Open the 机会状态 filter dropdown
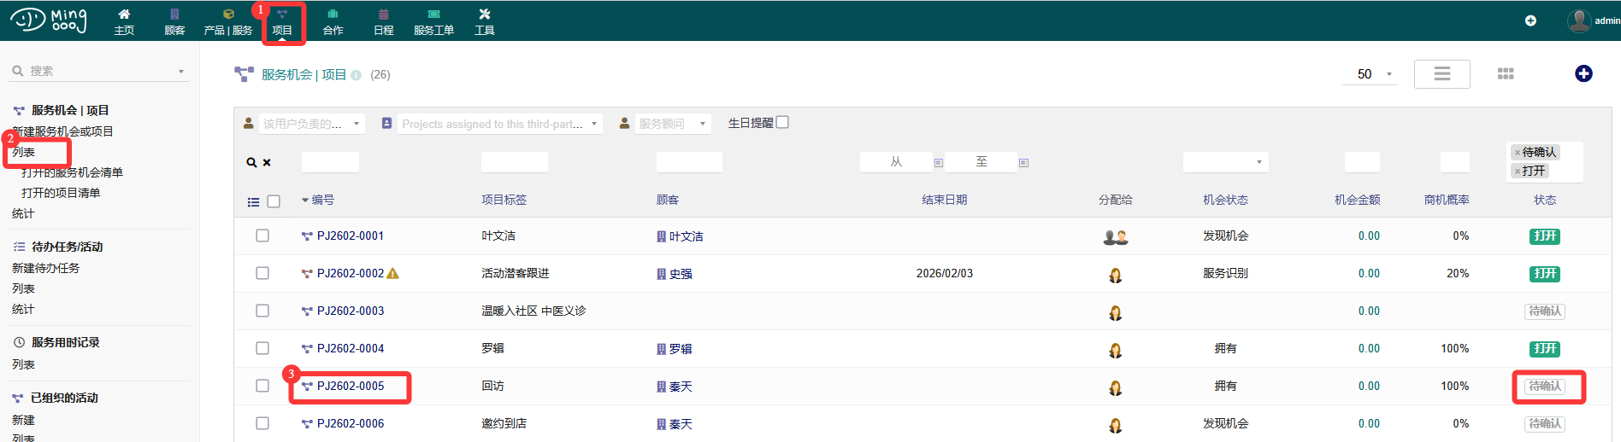 tap(1224, 162)
